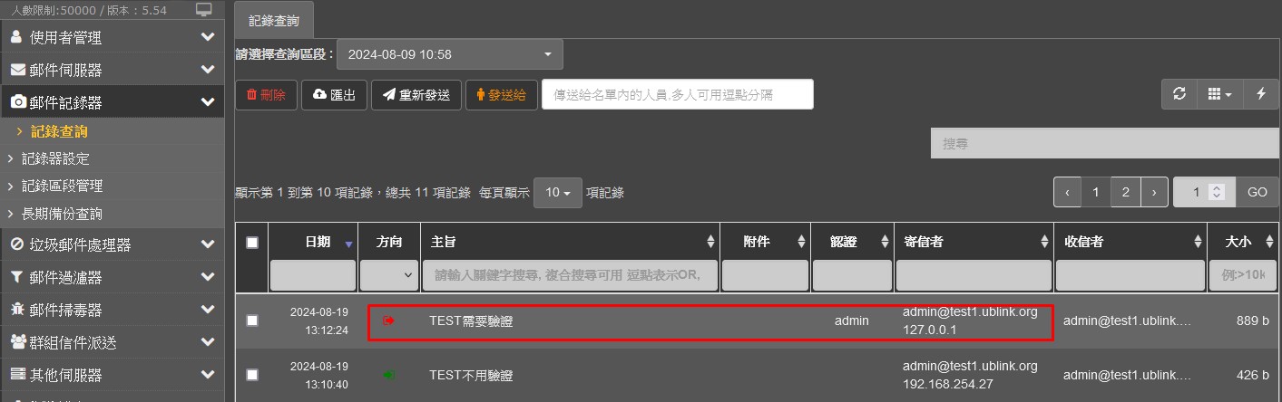Click the 搜尋 search input field
This screenshot has width=1282, height=402.
tap(1104, 143)
